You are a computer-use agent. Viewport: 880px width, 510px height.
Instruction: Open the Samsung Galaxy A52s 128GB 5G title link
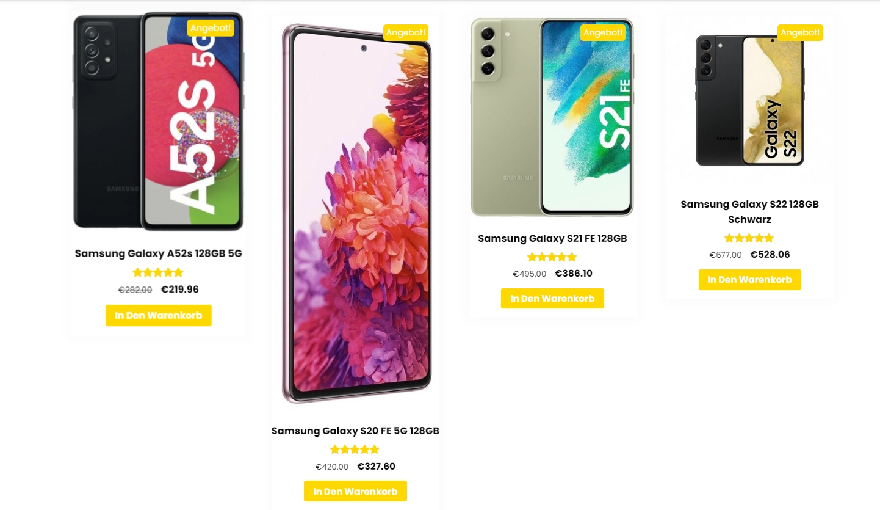pos(159,253)
